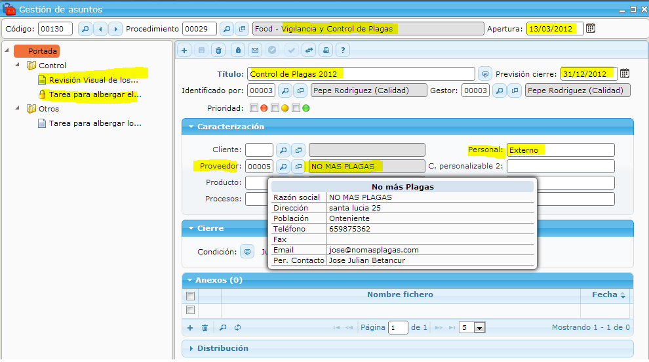Screen dimensions: 649x362
Task: Search Identificado por with magnifier icon
Action: [x=285, y=90]
